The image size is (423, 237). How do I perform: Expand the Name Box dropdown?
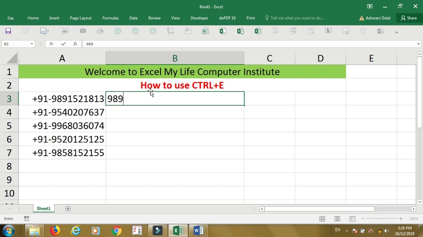click(32, 44)
